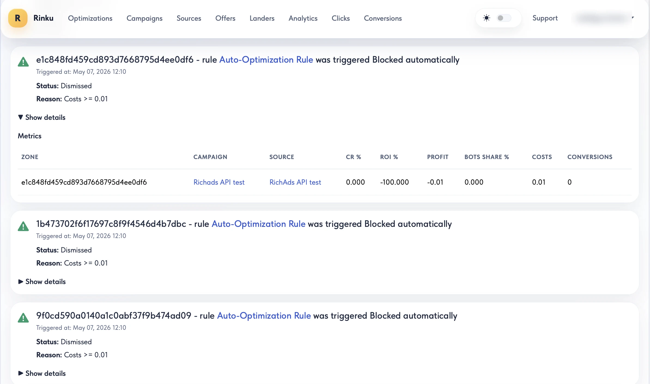Click the Support link

[545, 18]
